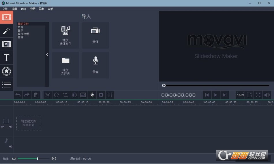Open the 导出 menu
The image size is (274, 164).
click(41, 9)
